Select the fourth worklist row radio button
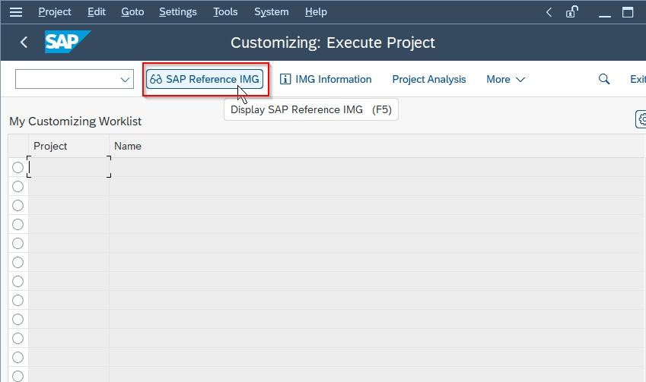Image resolution: width=646 pixels, height=382 pixels. tap(18, 224)
